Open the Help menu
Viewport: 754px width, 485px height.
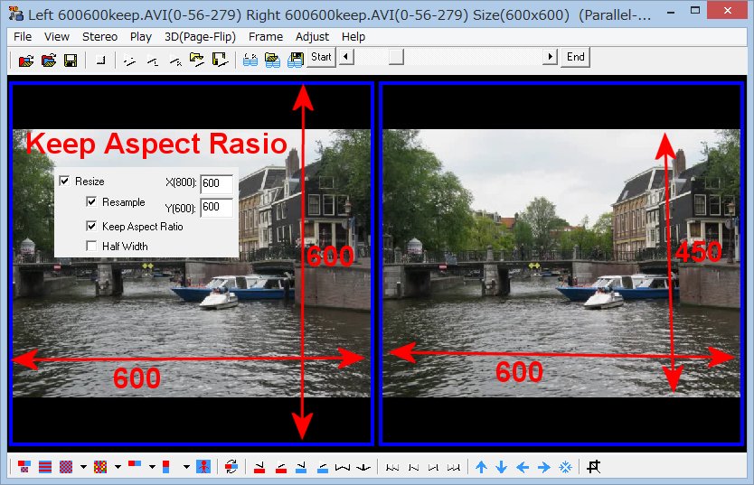[353, 36]
